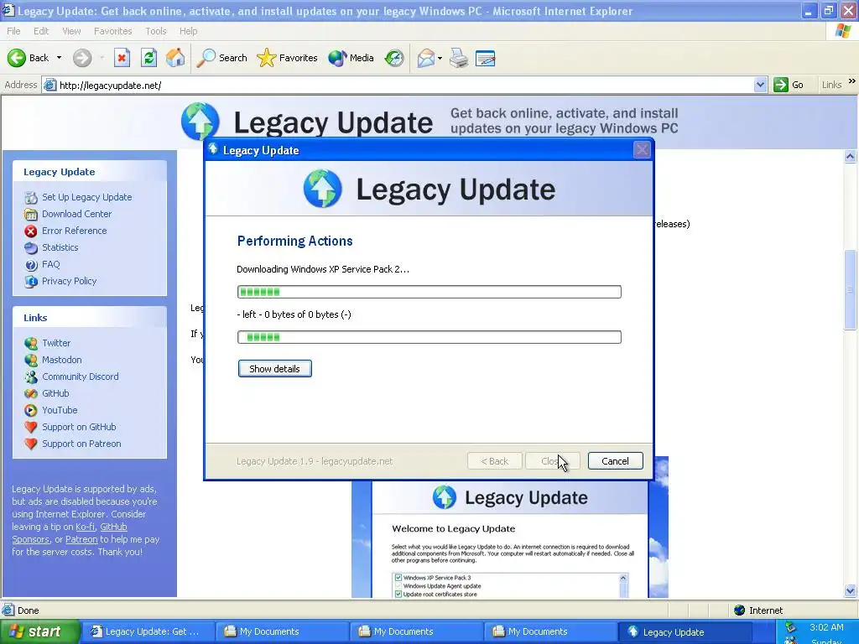Cancel the Legacy Update installation
The width and height of the screenshot is (859, 644).
coord(615,461)
